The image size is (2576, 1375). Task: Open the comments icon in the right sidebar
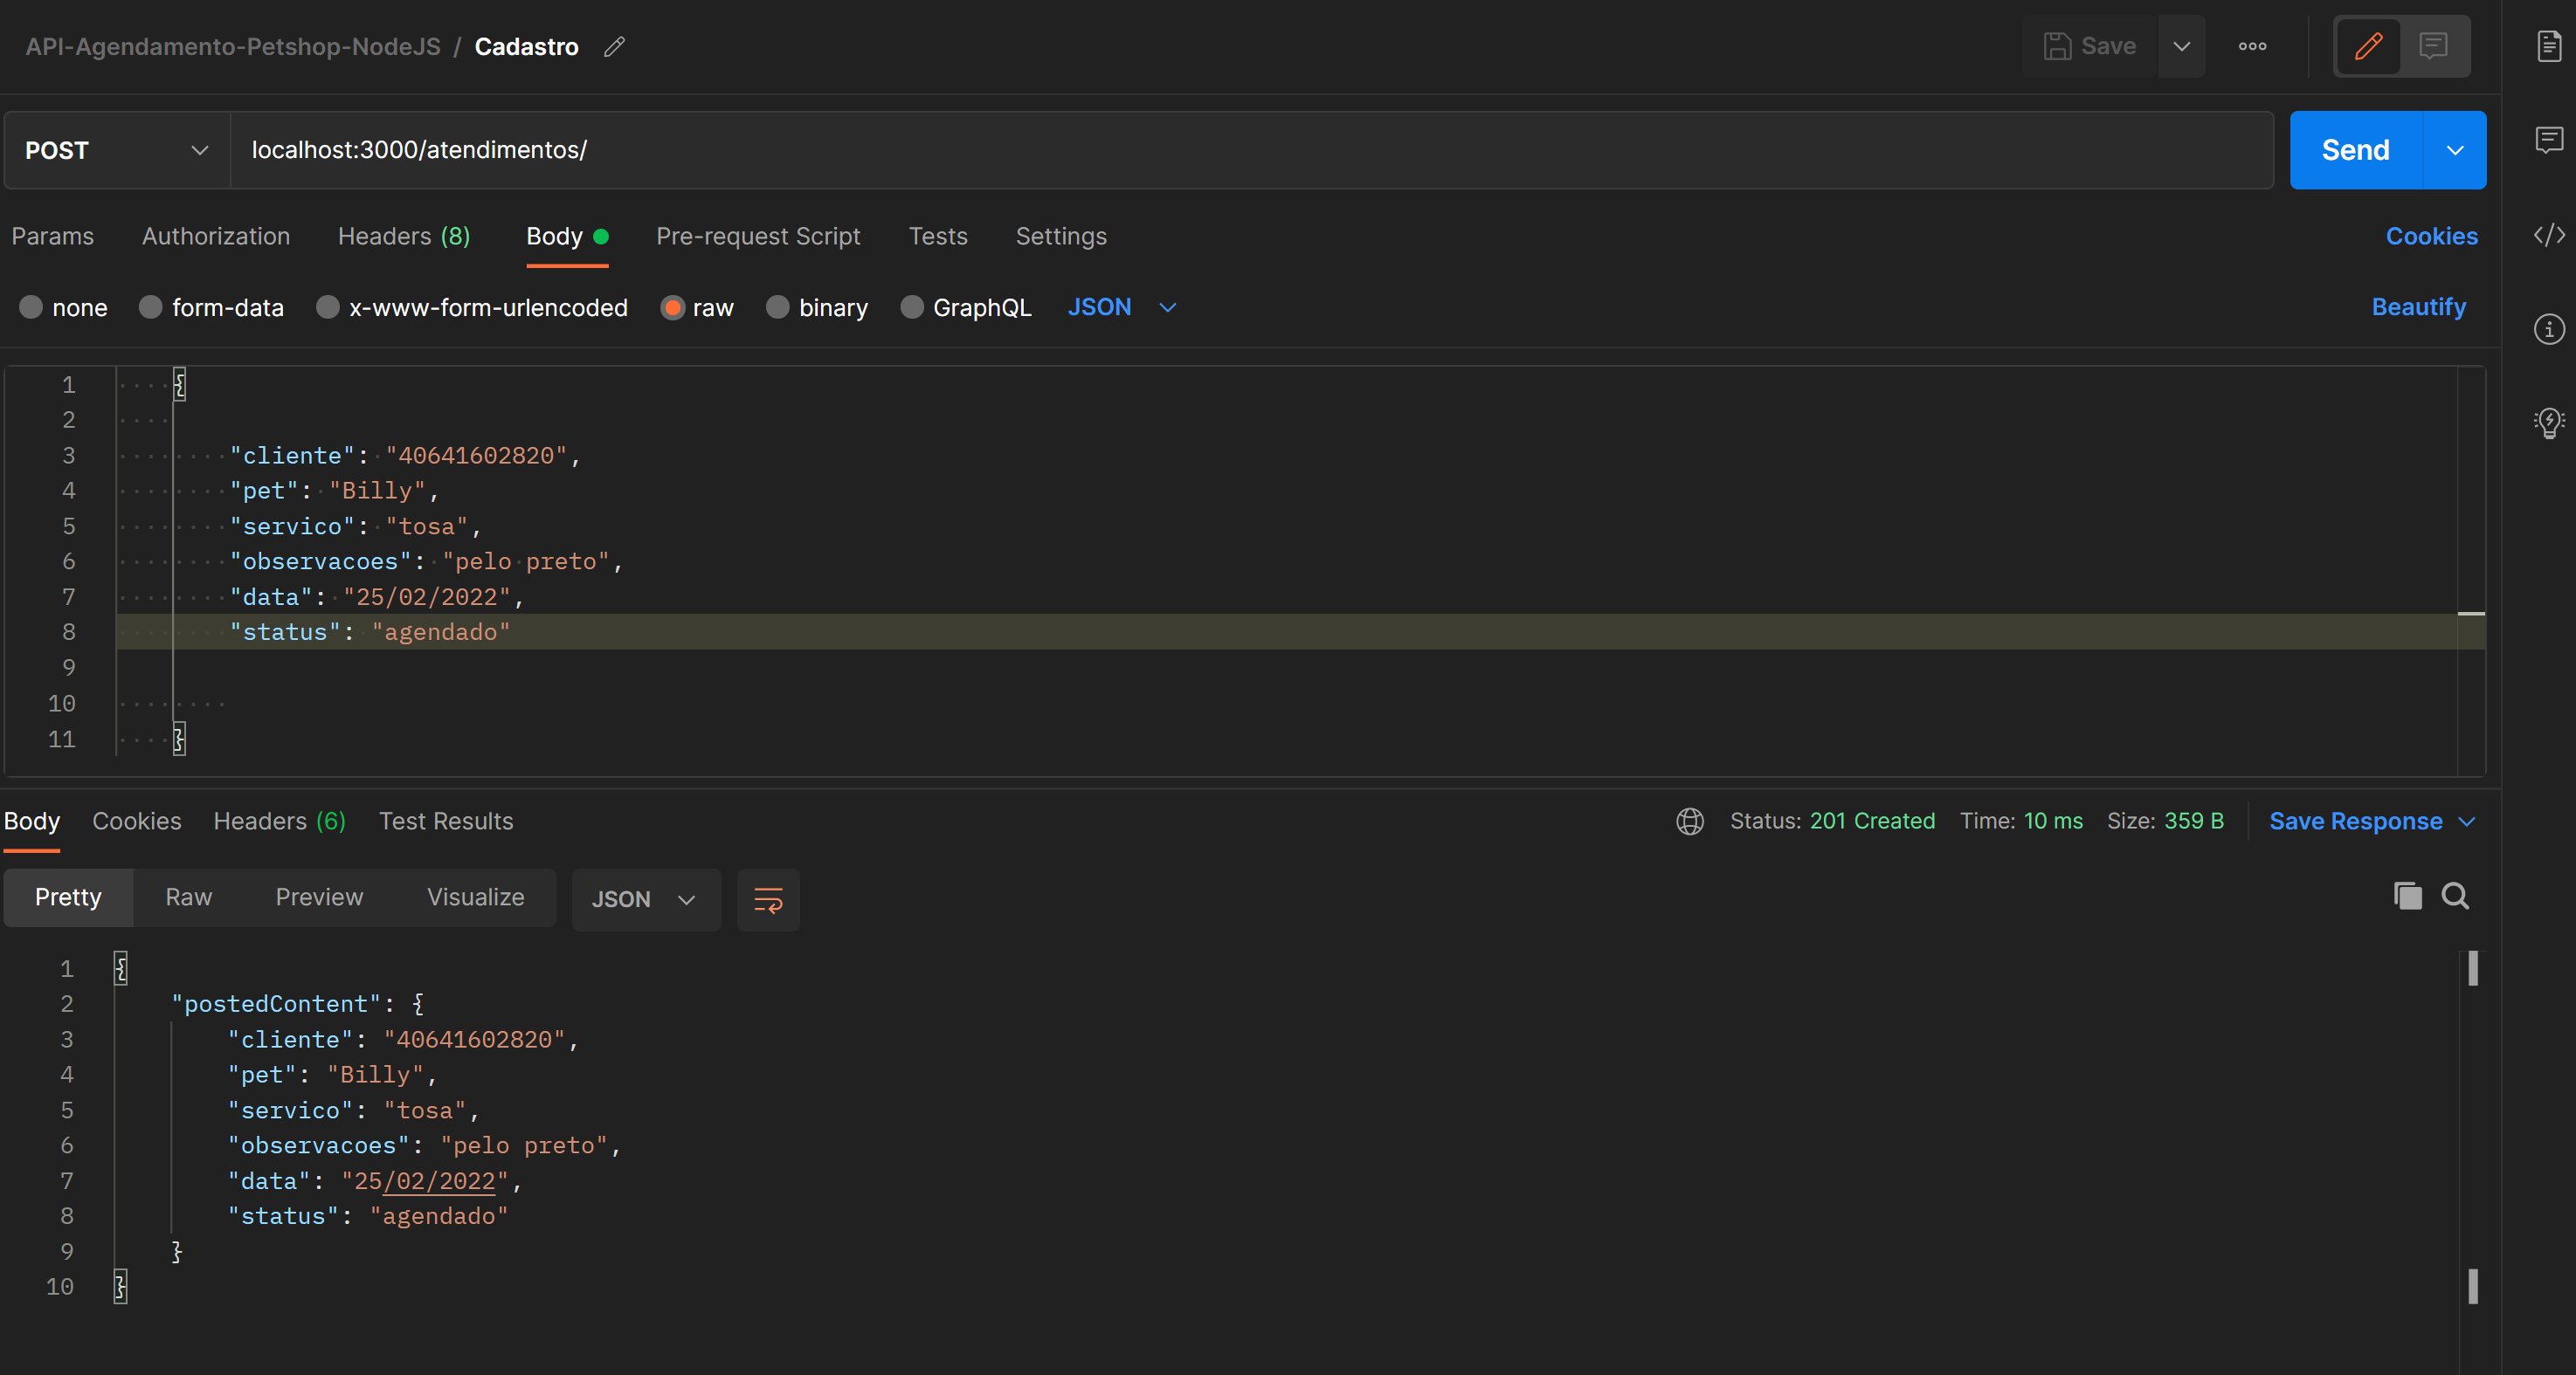[x=2549, y=139]
